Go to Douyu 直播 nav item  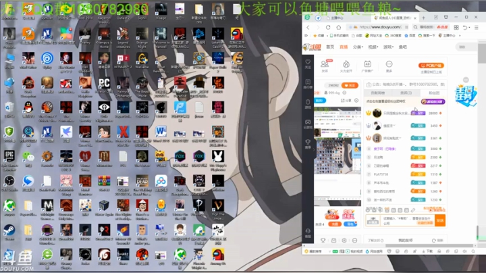click(344, 47)
